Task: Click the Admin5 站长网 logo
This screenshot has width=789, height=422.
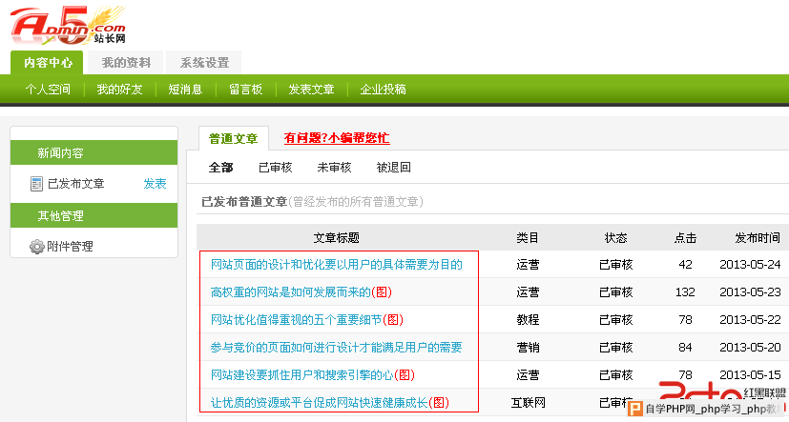Action: (x=68, y=25)
